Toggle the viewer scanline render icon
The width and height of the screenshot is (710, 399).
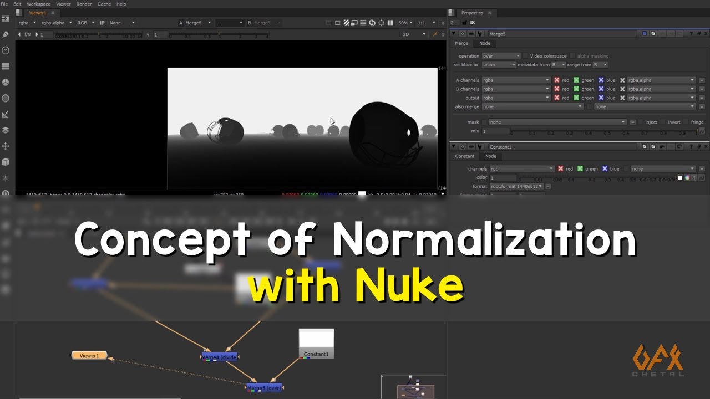click(x=363, y=23)
